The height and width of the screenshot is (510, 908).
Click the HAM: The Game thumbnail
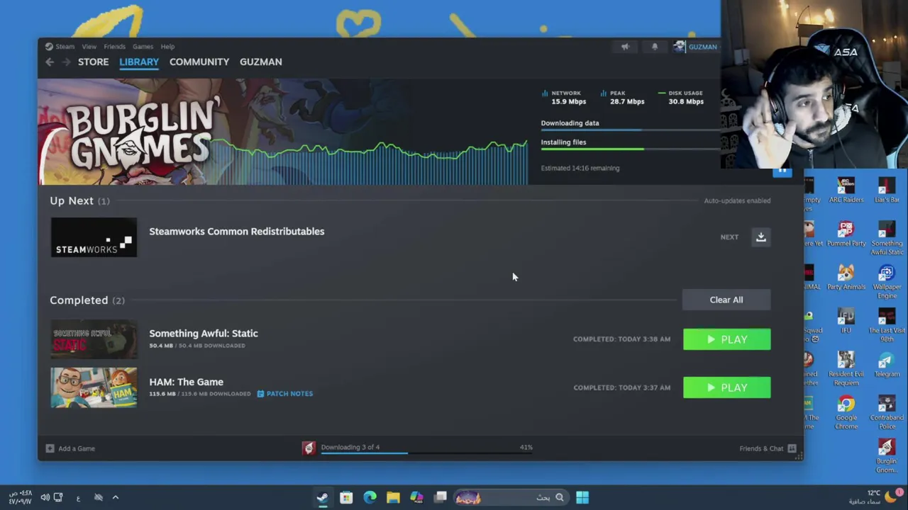[x=94, y=387]
